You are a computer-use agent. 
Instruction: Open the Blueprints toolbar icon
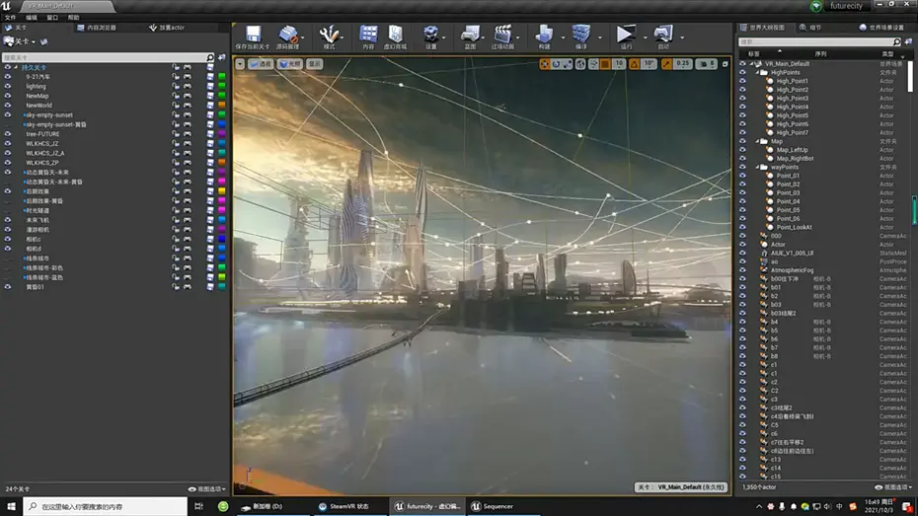(x=470, y=37)
